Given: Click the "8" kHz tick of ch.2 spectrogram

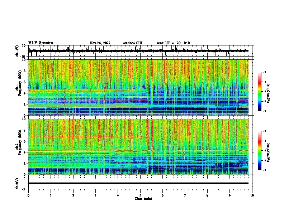Looking at the screenshot, I should pyautogui.click(x=25, y=130).
